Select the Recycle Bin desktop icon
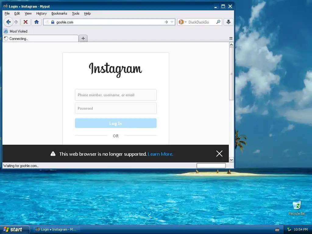The width and height of the screenshot is (312, 234). click(297, 208)
